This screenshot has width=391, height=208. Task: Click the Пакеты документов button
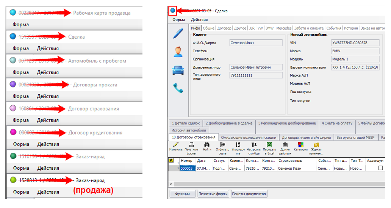[x=249, y=194]
